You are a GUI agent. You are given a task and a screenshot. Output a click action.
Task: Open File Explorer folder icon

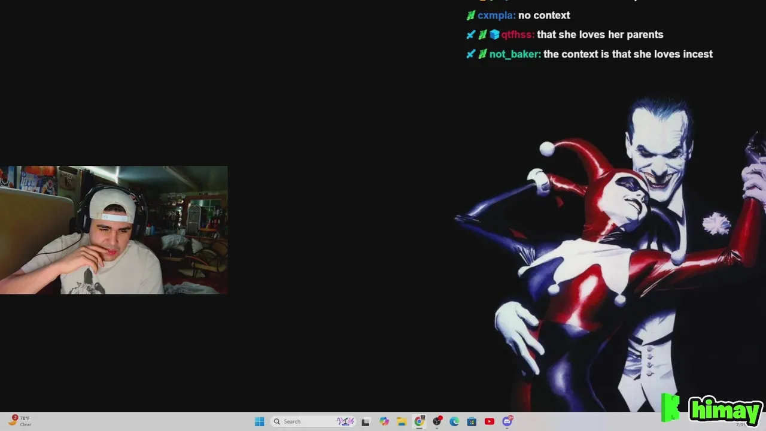pos(402,421)
